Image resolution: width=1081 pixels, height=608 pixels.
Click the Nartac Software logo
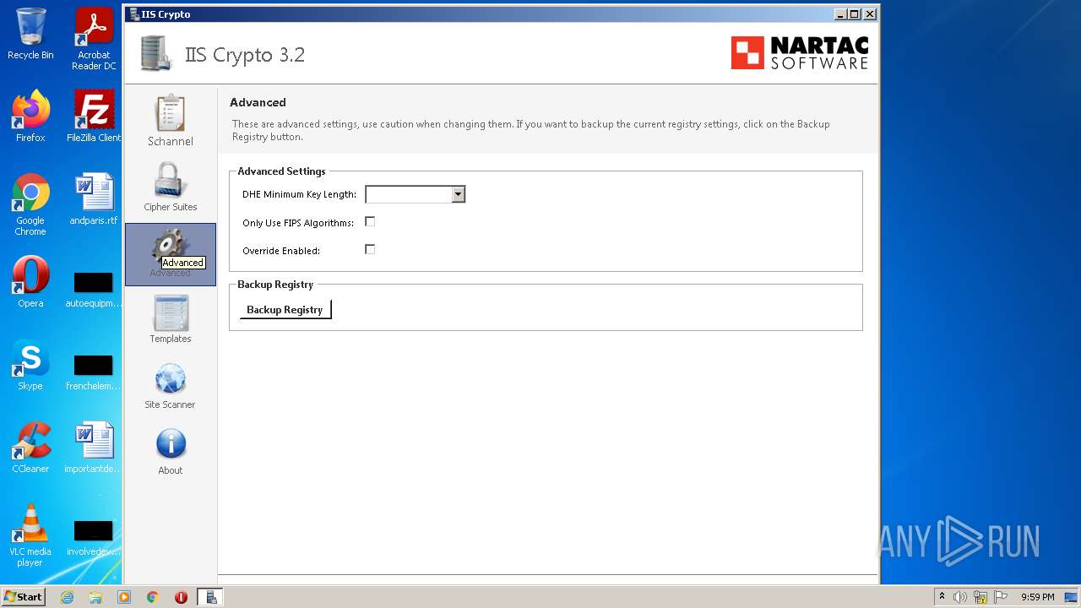(x=799, y=53)
